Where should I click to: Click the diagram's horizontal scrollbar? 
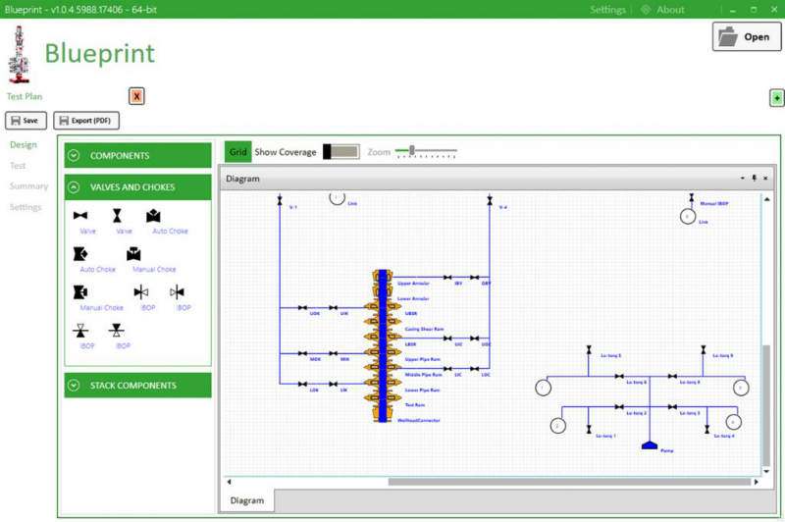point(491,482)
